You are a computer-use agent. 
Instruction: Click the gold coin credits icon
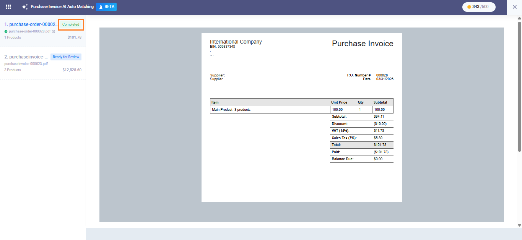pyautogui.click(x=469, y=7)
